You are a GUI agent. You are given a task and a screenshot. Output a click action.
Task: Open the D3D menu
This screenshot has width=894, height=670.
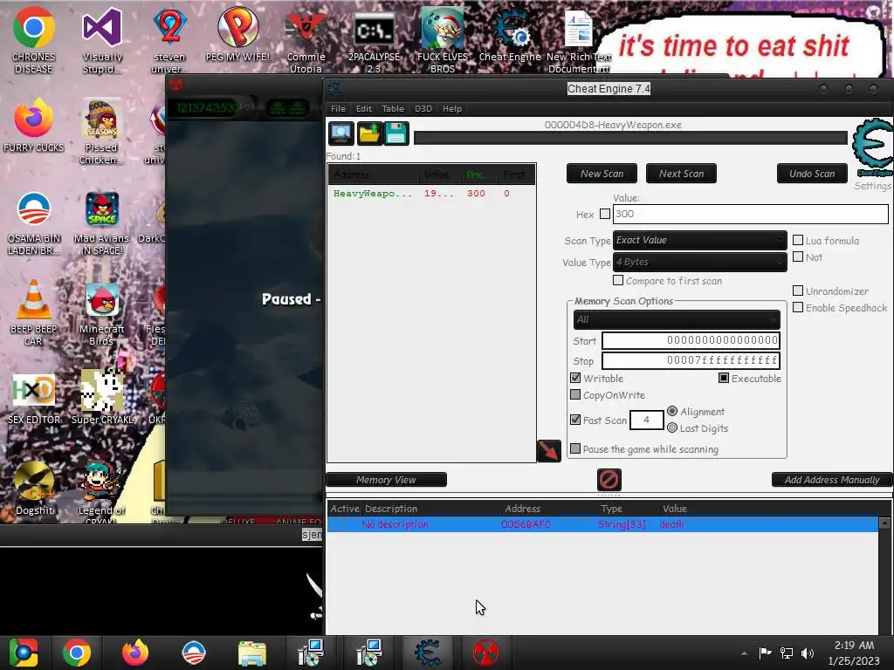pos(423,109)
